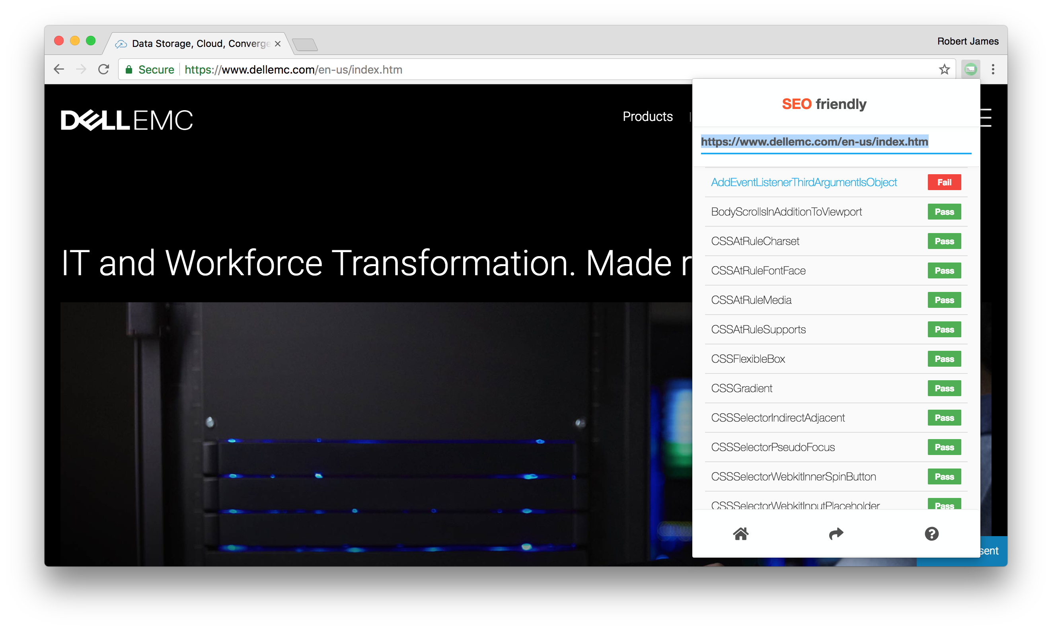Go back to previous page
This screenshot has height=630, width=1052.
(x=59, y=69)
